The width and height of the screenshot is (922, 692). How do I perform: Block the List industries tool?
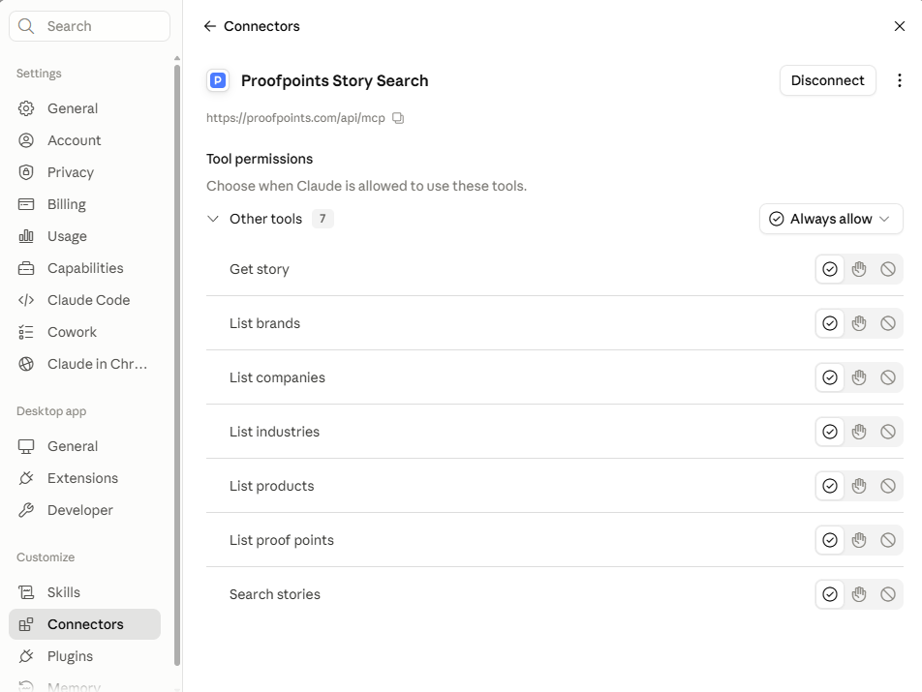[x=888, y=432]
